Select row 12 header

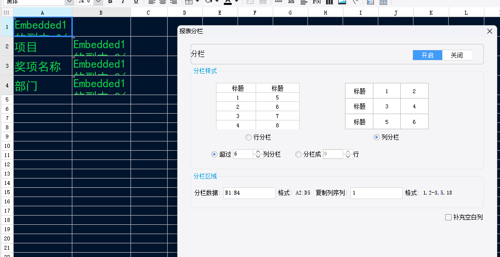pos(7,164)
